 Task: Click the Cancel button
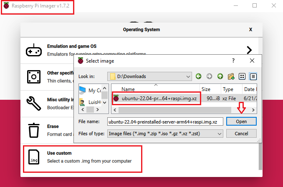coord(241,134)
